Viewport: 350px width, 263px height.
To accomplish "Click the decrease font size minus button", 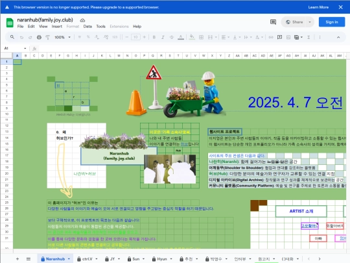I will pyautogui.click(x=127, y=37).
